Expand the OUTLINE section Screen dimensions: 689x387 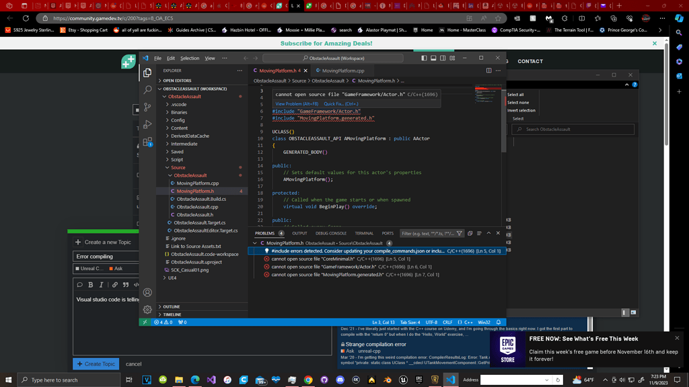click(x=172, y=306)
